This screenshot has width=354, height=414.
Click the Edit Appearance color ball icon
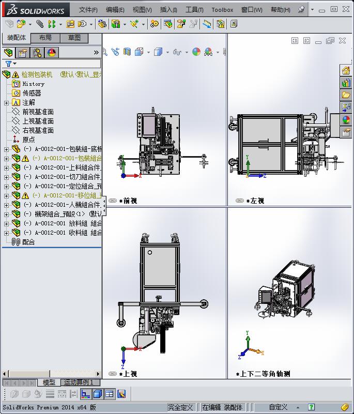pos(196,52)
